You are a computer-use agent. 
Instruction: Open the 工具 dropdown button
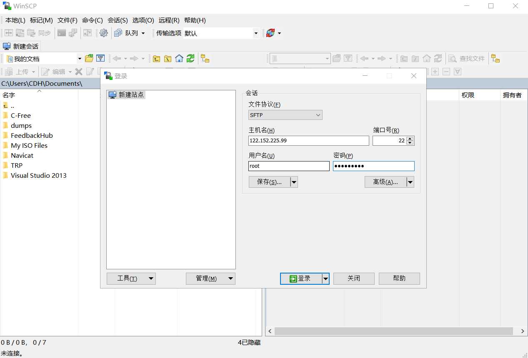[x=131, y=278]
